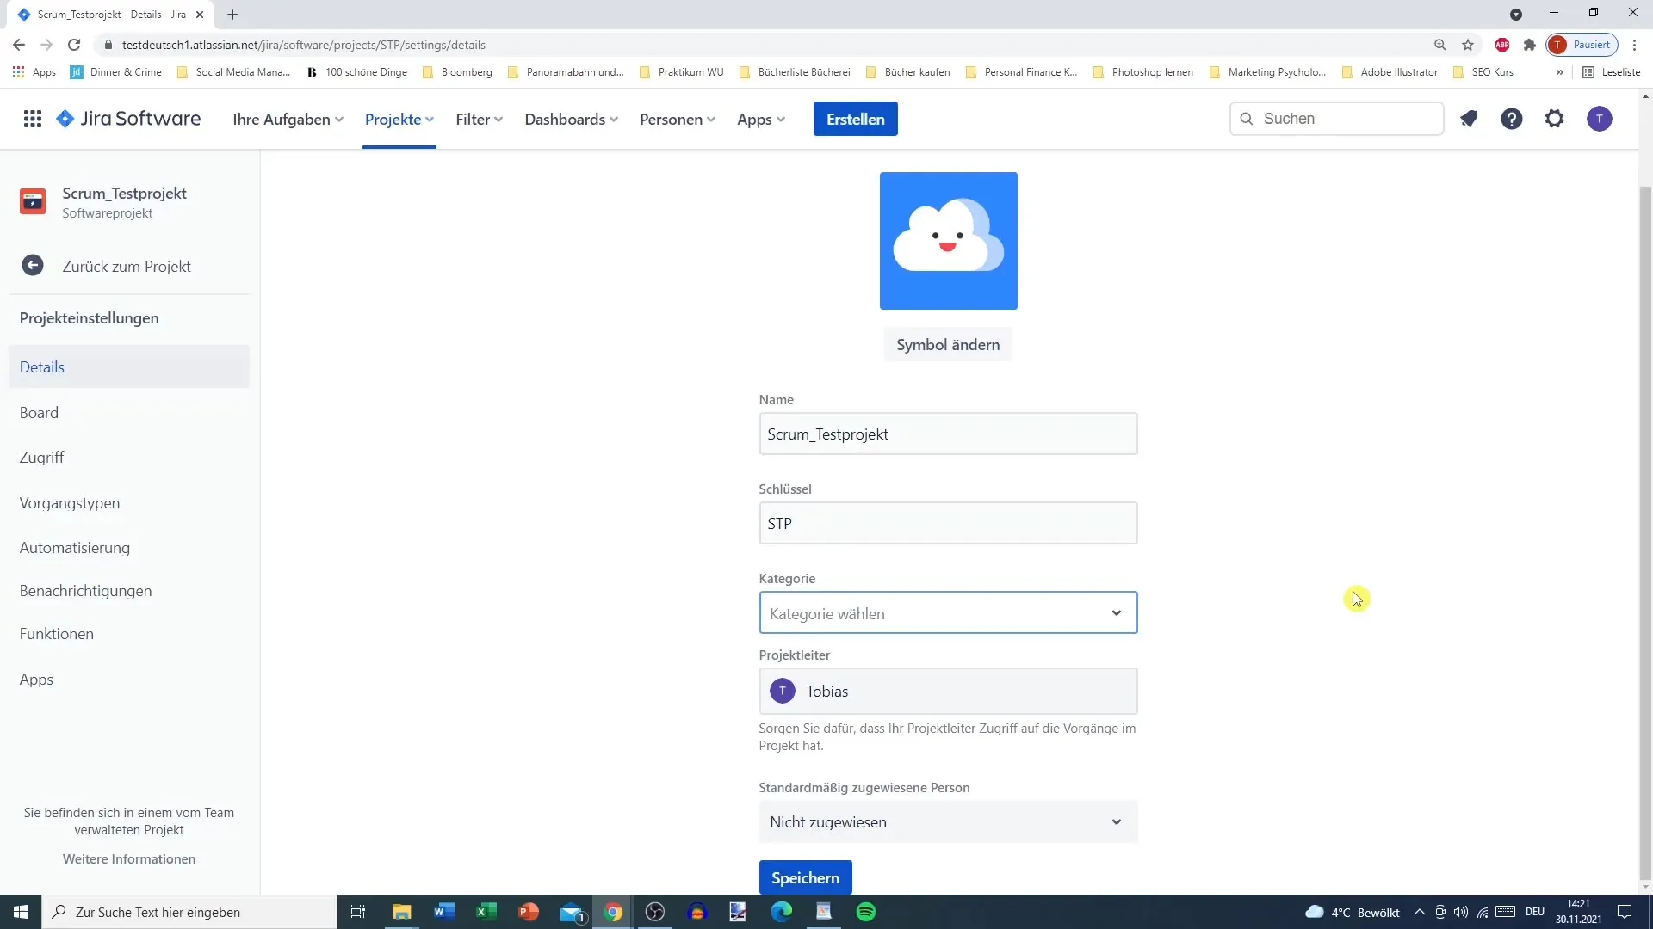Open the Windows Start menu
Screen dimensions: 1653x929
tap(21, 912)
